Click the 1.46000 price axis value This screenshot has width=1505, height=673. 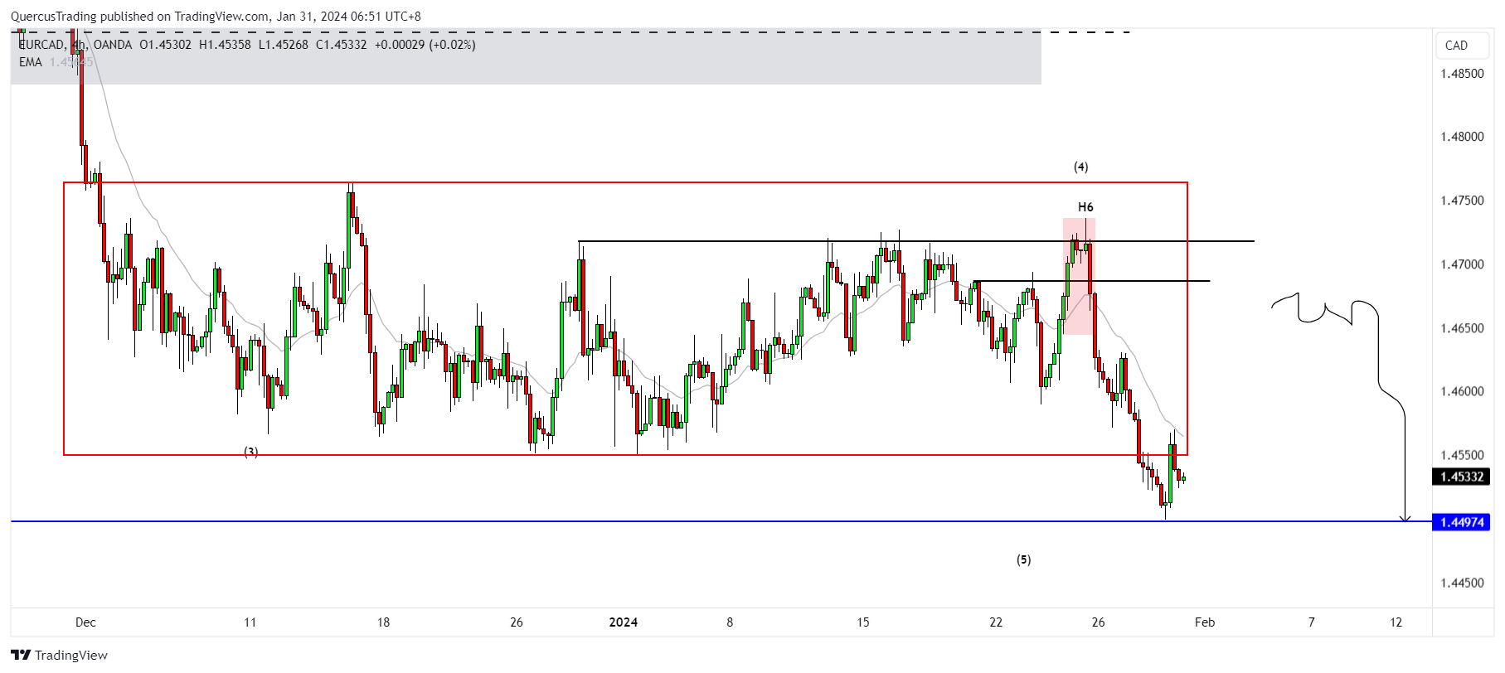click(x=1462, y=391)
